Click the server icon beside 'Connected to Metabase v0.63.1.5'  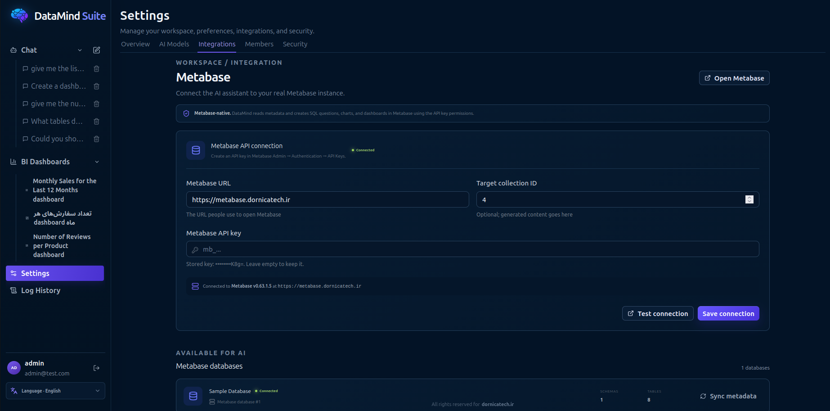pos(195,286)
